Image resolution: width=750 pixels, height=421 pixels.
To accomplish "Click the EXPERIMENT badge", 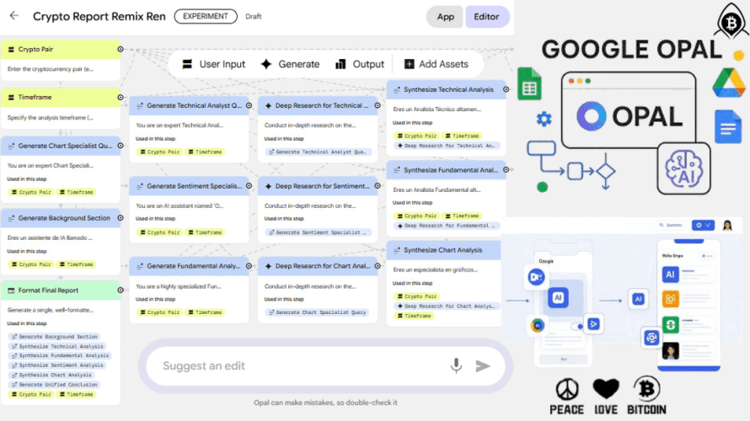I will 206,16.
